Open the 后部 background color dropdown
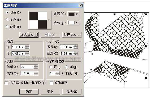Screen dimensions: 151x99 click(77, 22)
